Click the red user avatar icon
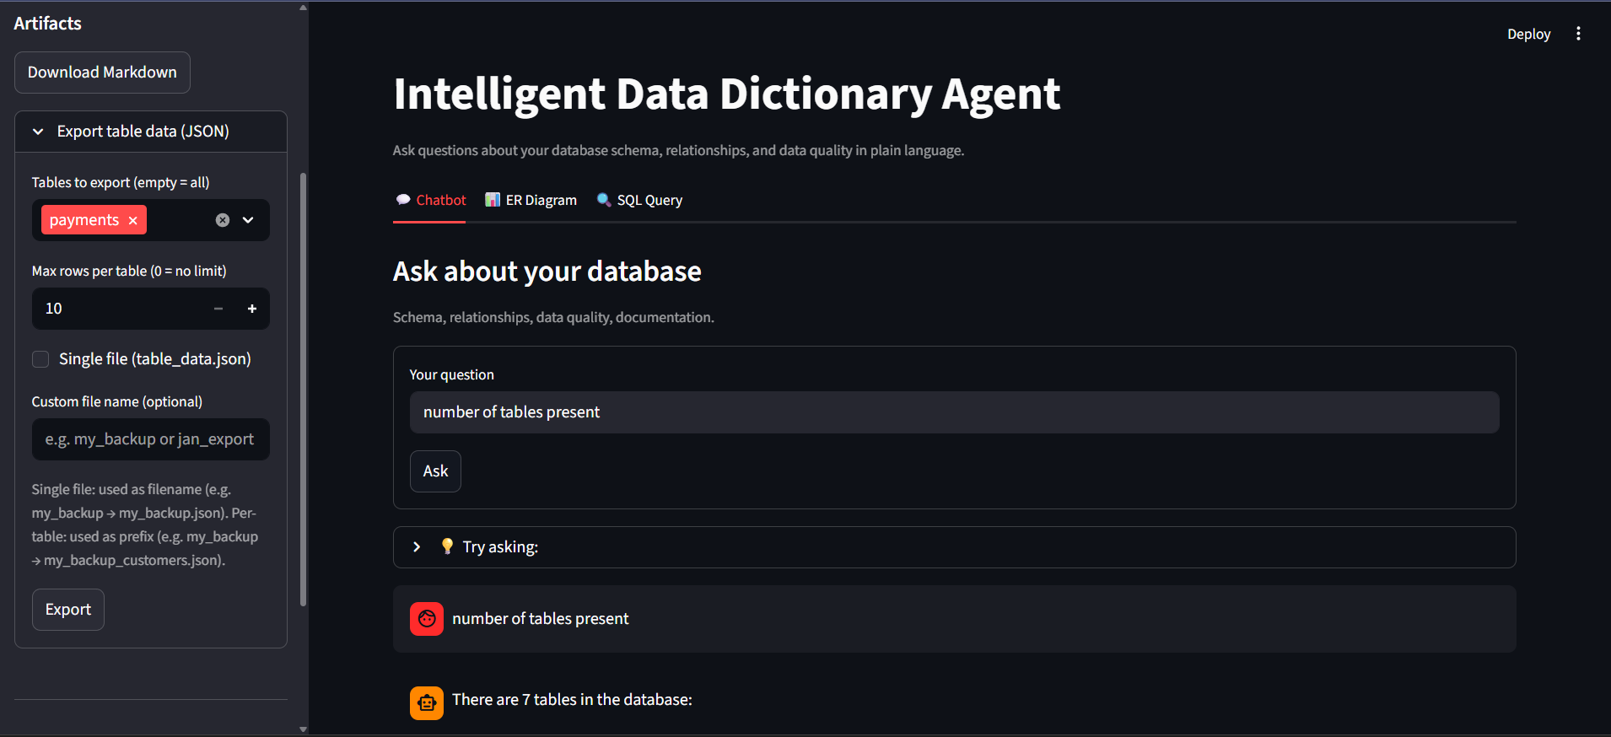The width and height of the screenshot is (1611, 737). (x=427, y=619)
